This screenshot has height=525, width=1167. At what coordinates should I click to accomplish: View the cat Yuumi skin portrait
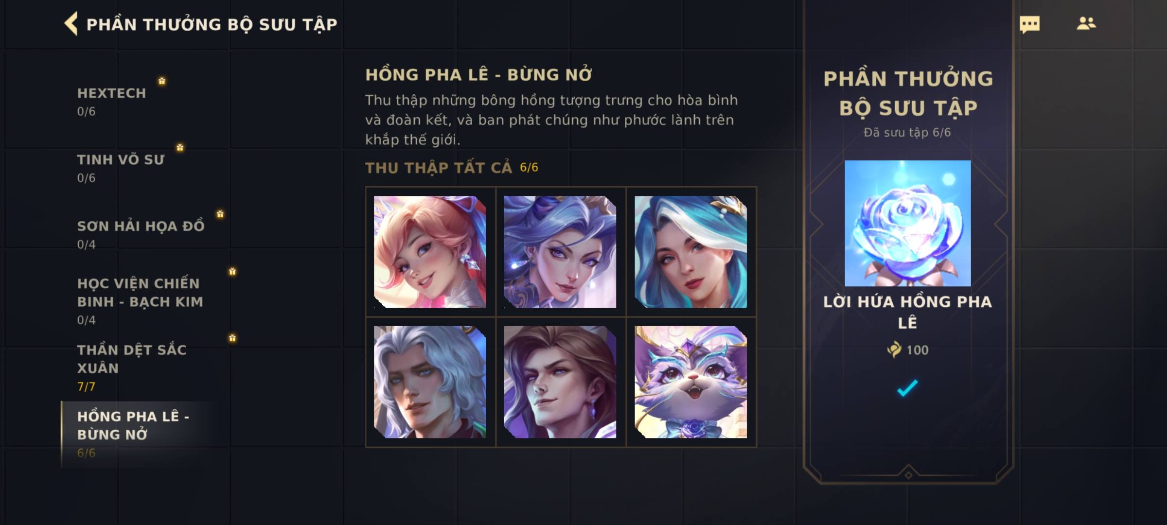pyautogui.click(x=690, y=382)
